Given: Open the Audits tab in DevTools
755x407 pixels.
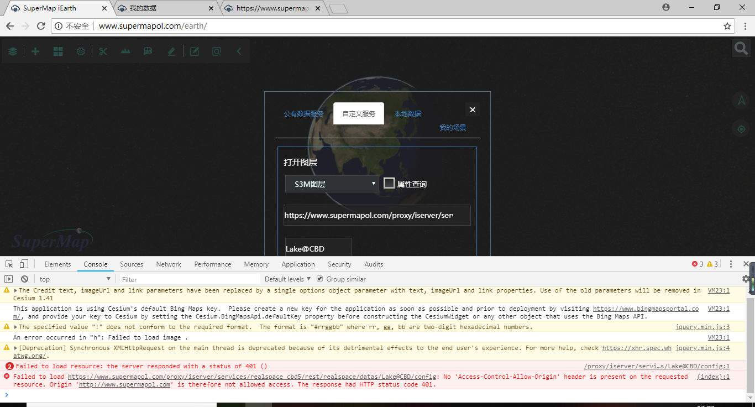Looking at the screenshot, I should coord(374,264).
